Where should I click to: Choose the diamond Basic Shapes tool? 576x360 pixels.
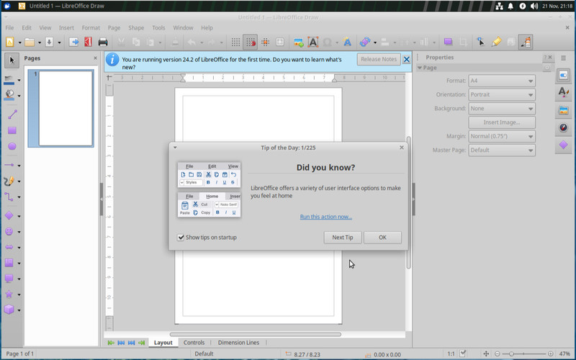click(x=9, y=215)
